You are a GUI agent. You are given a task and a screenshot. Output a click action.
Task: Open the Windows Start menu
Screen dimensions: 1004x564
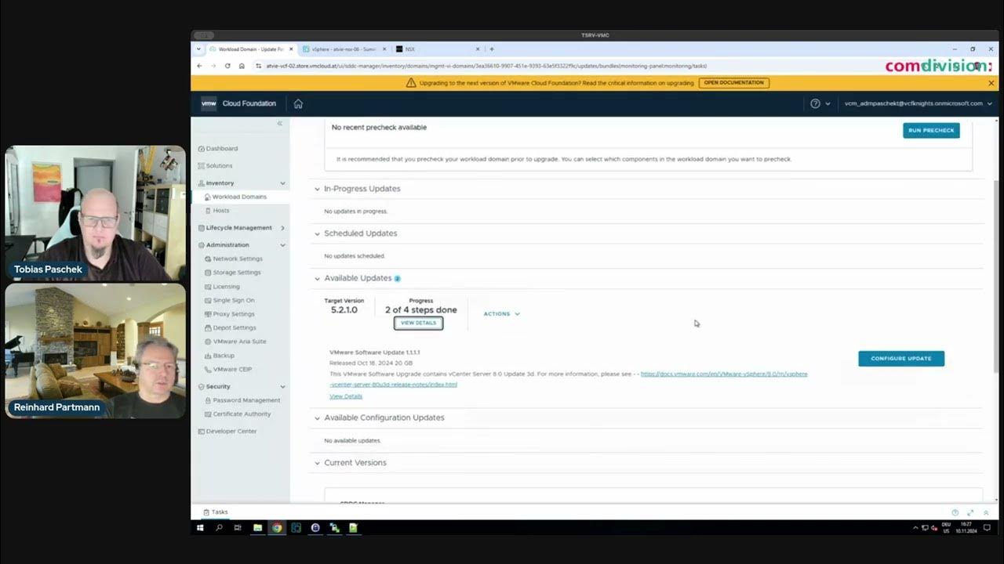point(200,528)
